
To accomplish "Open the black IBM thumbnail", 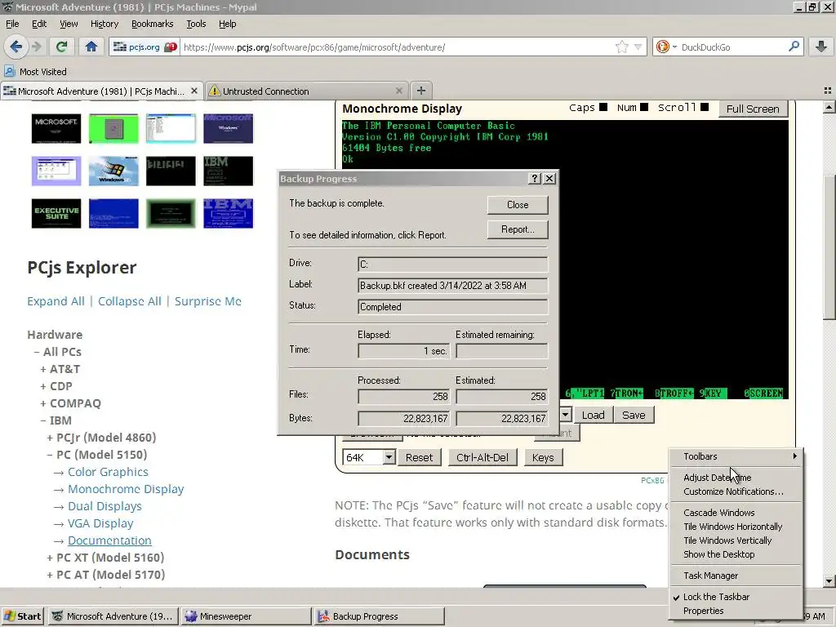I will [229, 171].
